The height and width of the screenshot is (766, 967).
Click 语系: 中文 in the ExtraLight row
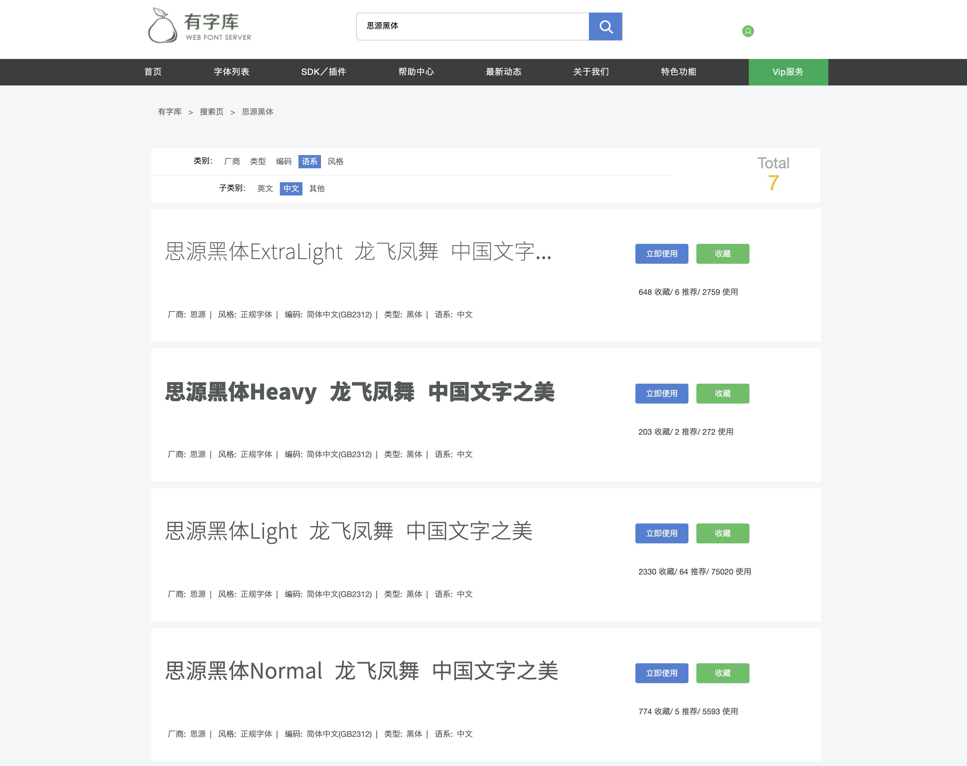453,315
